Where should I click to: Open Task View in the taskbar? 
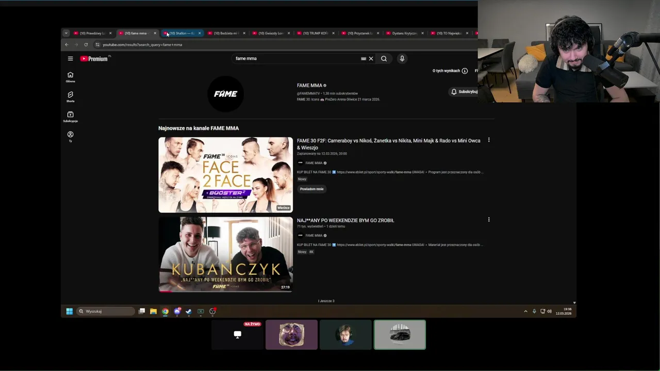[x=142, y=311]
